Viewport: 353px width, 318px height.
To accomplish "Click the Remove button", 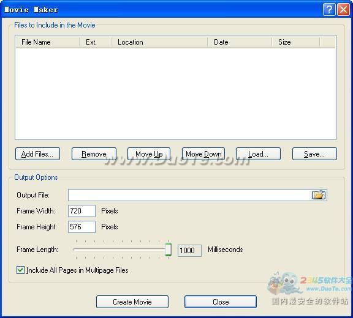I will [94, 154].
